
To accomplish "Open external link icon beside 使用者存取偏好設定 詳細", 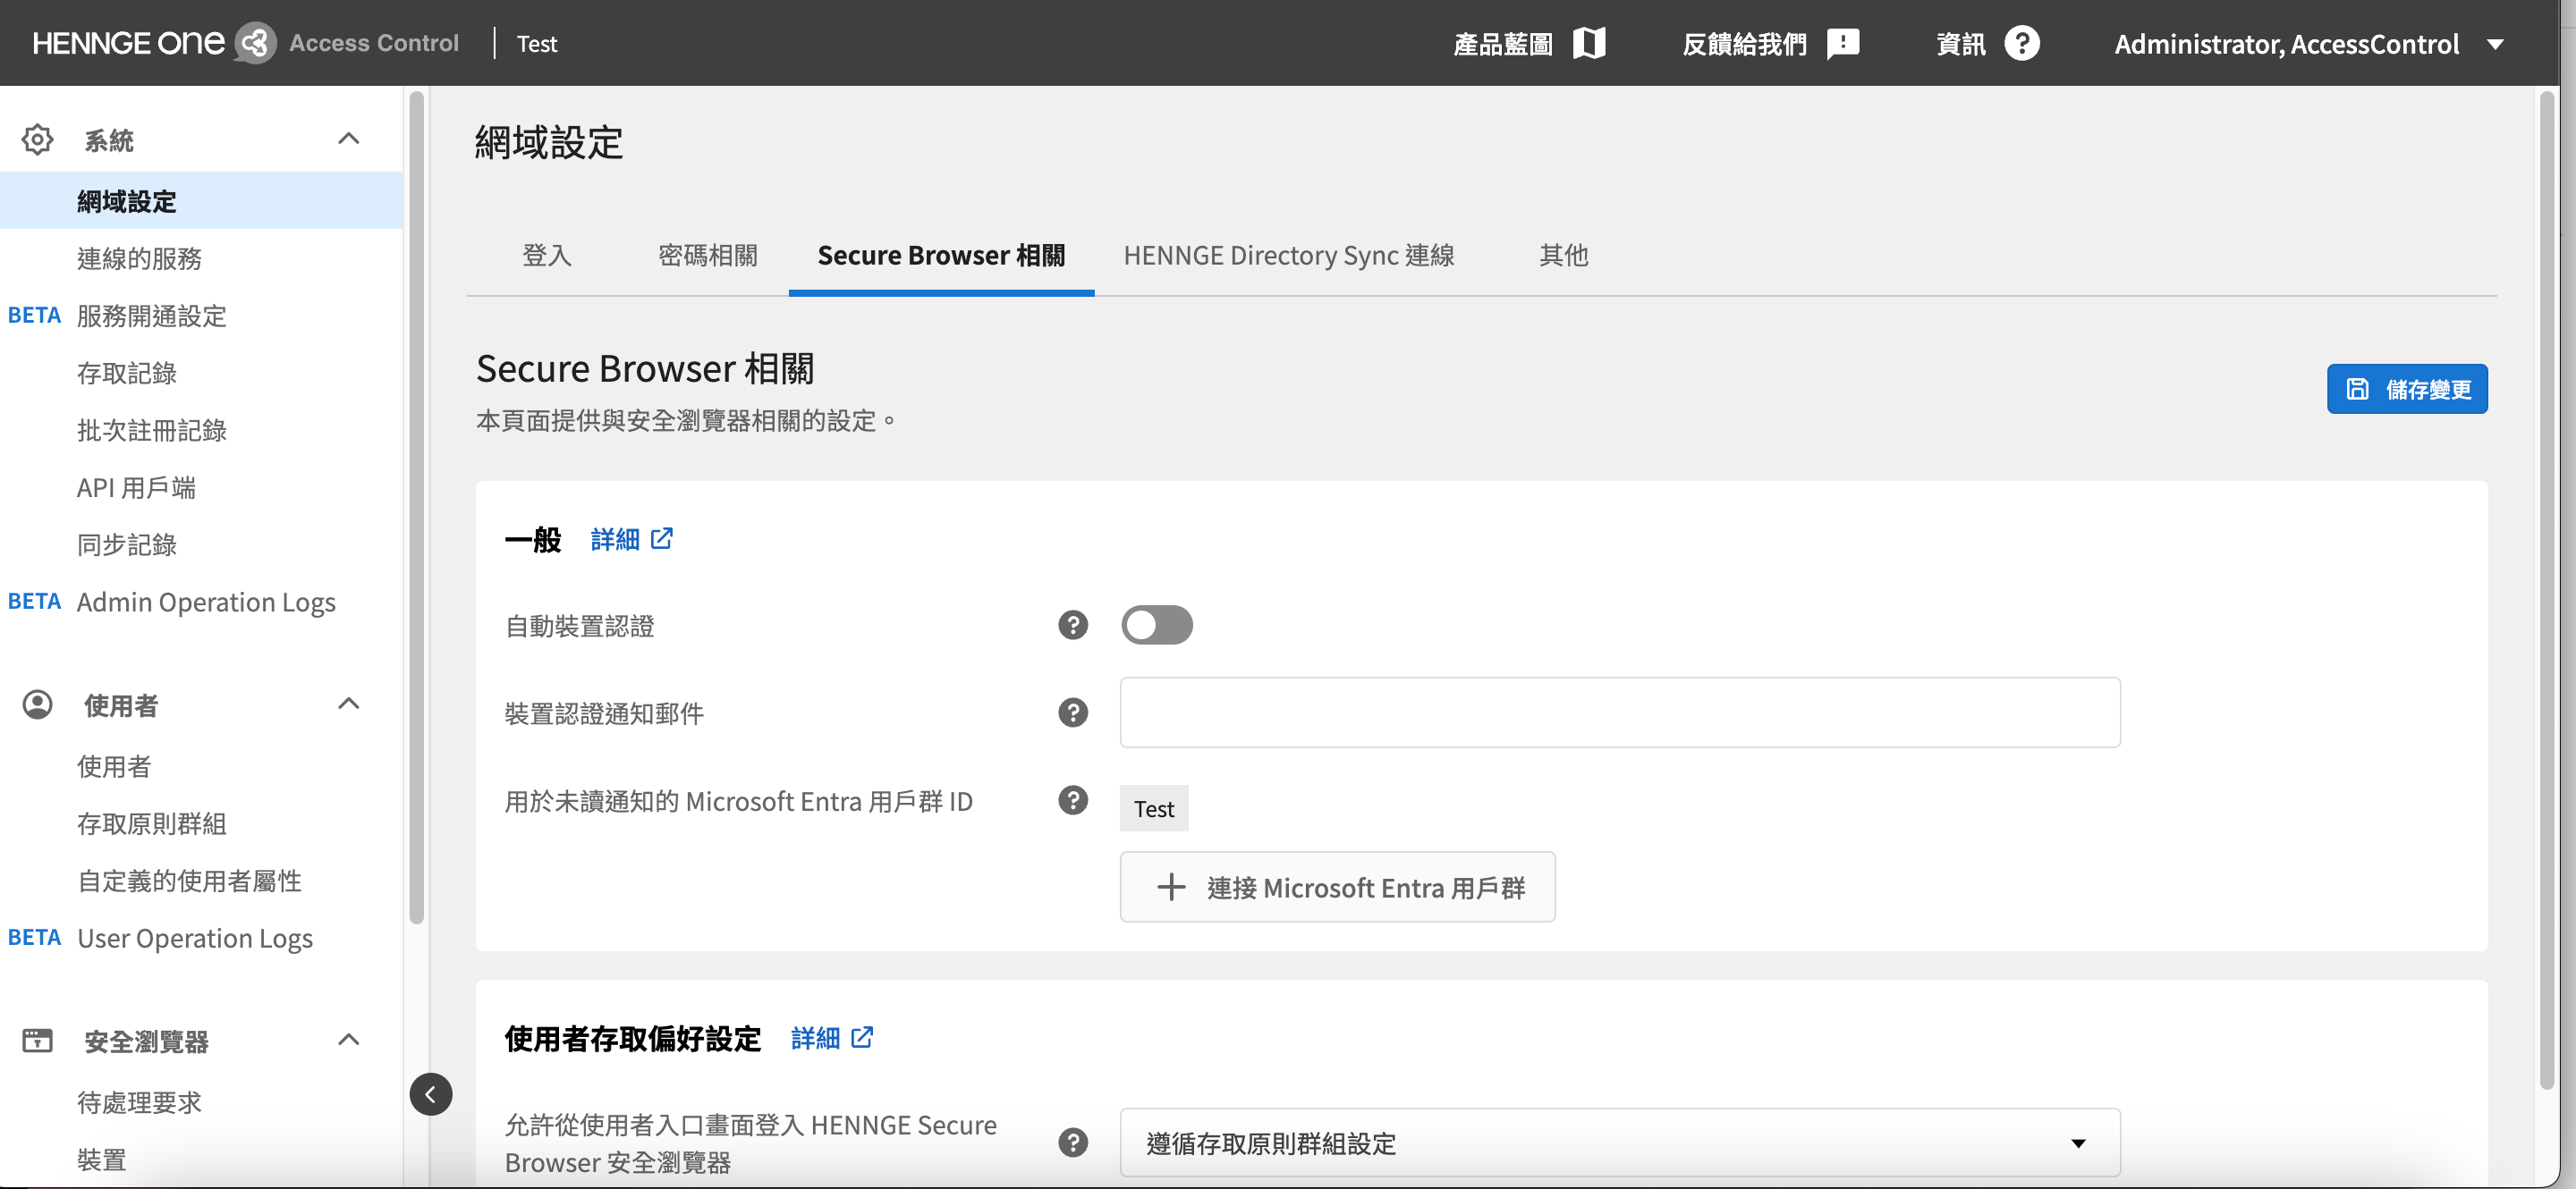I will coord(861,1037).
